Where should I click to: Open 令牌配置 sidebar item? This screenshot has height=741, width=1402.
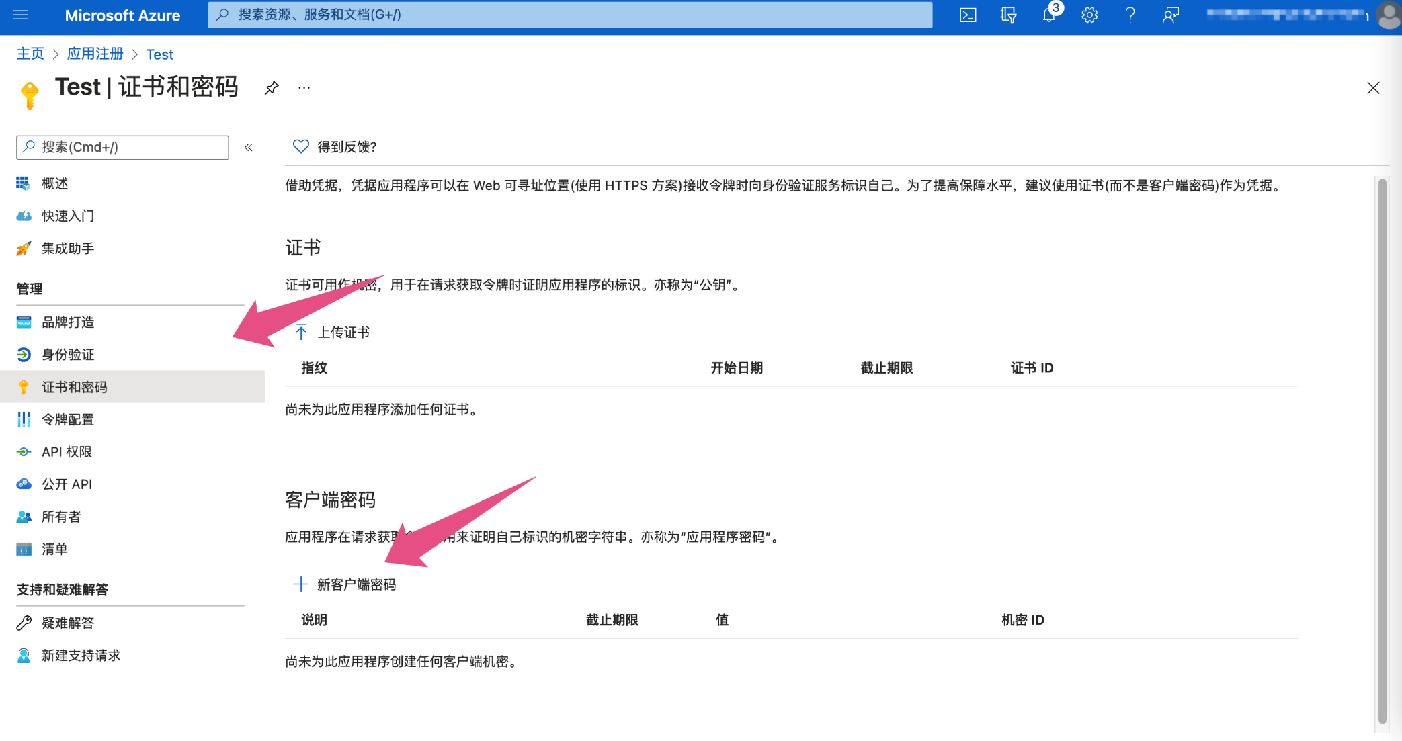click(x=68, y=420)
